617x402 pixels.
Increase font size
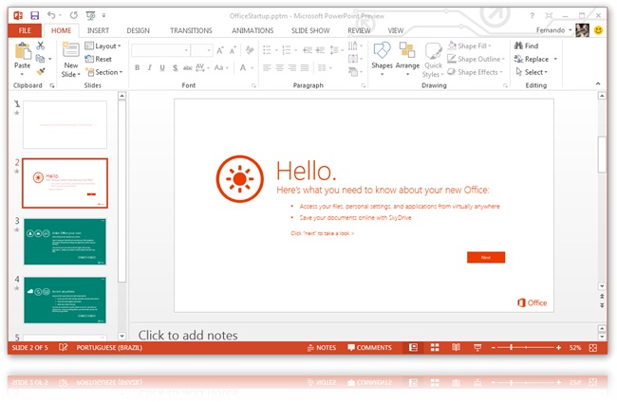(220, 50)
